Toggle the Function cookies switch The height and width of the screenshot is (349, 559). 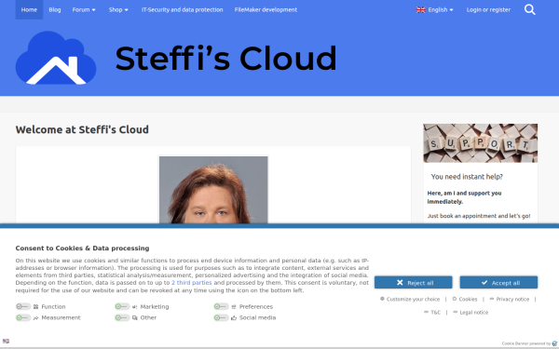(x=23, y=306)
